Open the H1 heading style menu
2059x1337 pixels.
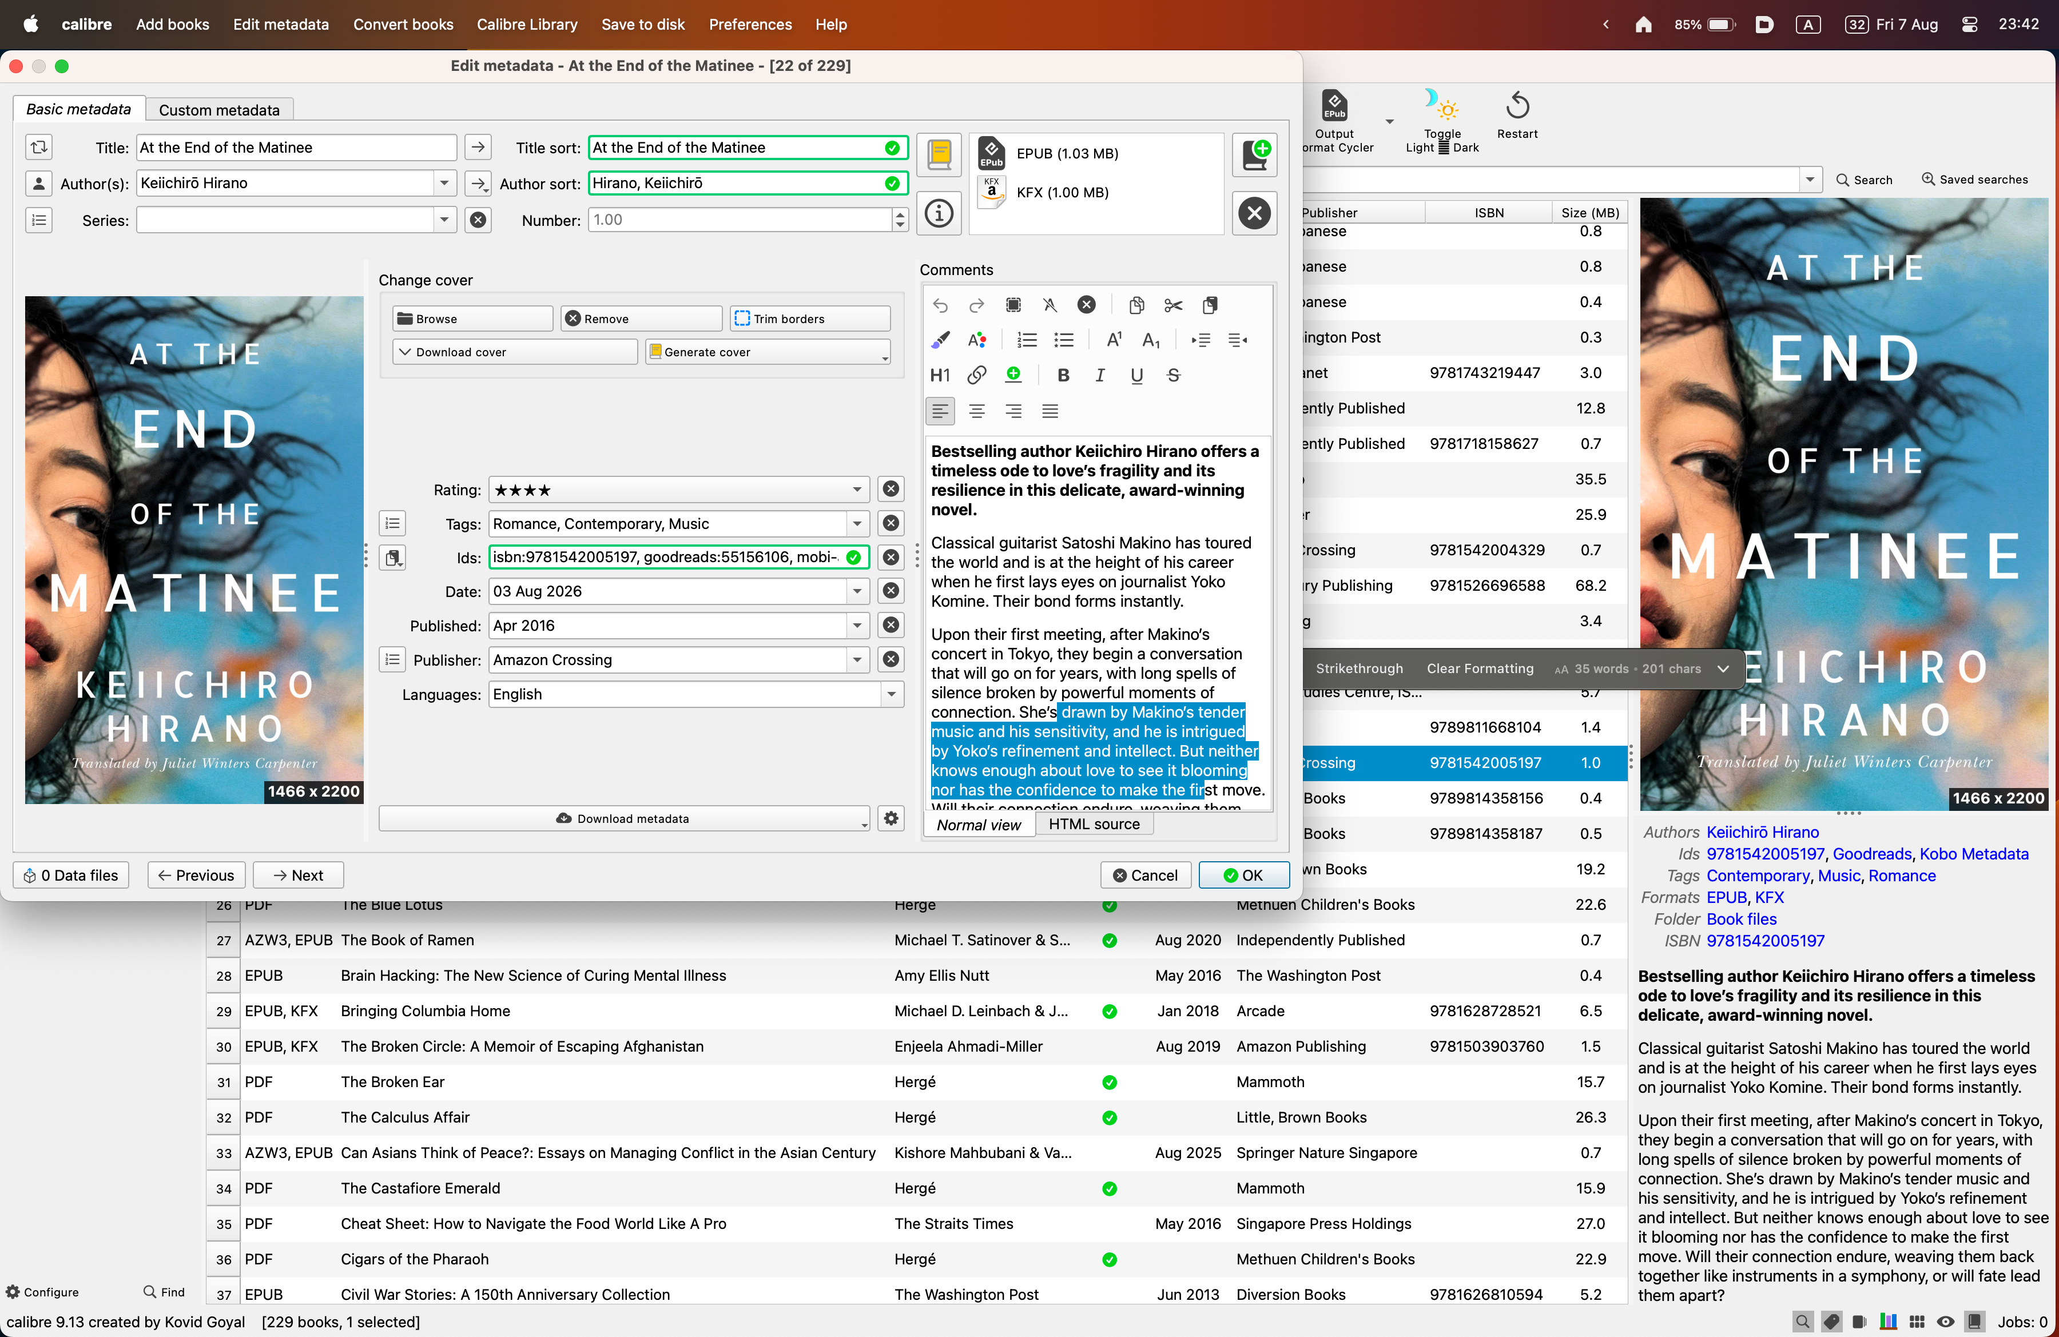coord(940,375)
